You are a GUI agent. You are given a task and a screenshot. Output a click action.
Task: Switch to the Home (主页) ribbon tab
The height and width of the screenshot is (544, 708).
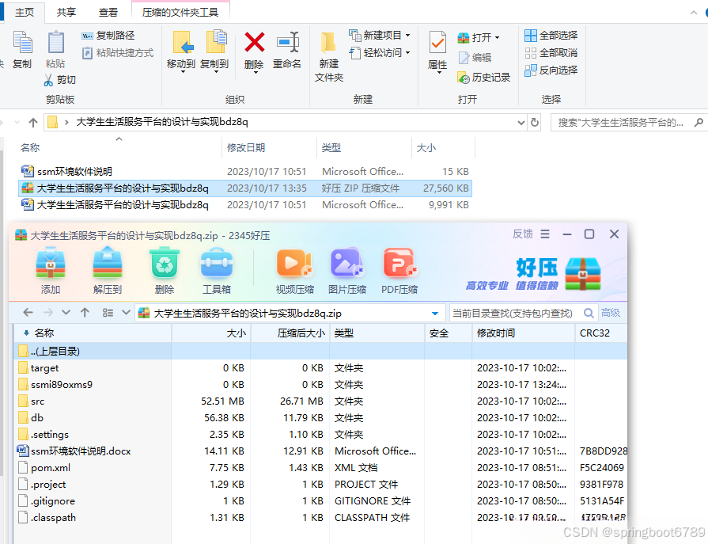click(25, 12)
